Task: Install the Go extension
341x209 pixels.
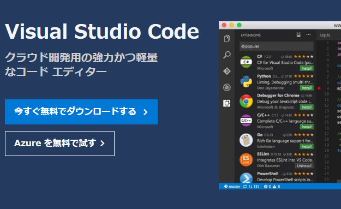Action: click(307, 146)
